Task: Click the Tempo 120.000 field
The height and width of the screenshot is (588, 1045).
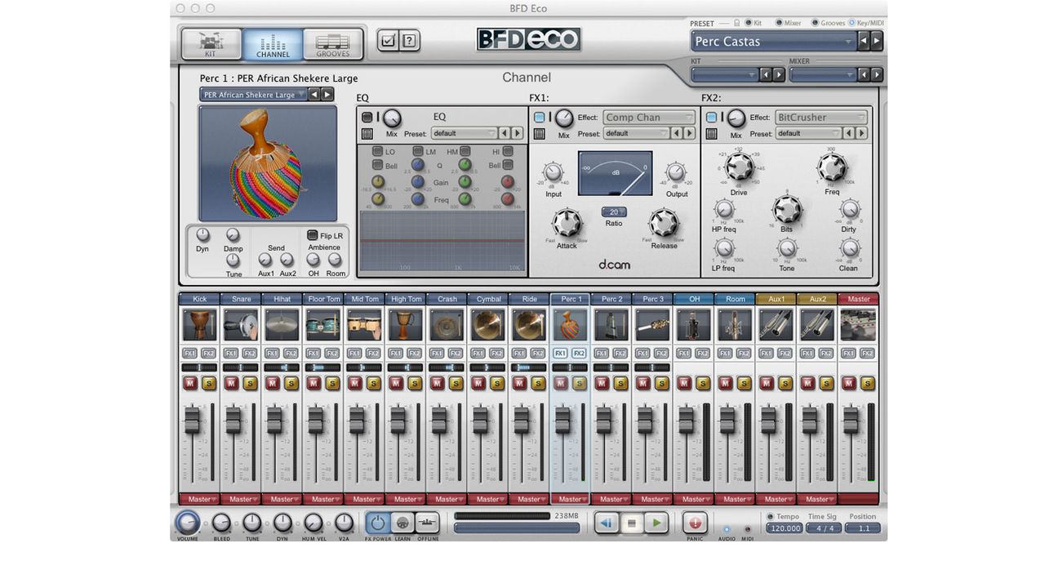Action: point(785,528)
